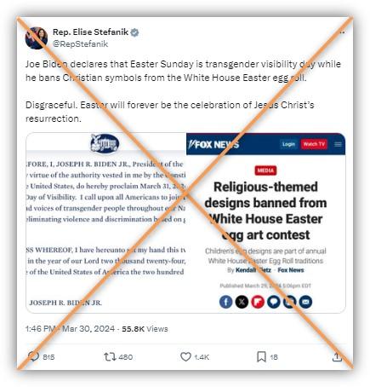
Task: Click the email envelope share icon
Action: click(305, 302)
